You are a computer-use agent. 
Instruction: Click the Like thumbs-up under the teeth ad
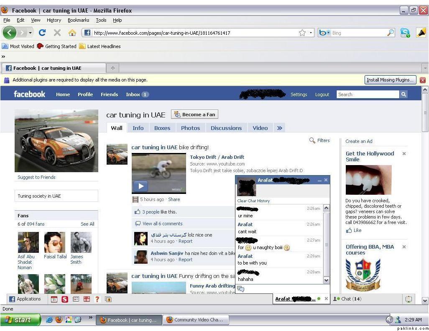[x=349, y=230]
